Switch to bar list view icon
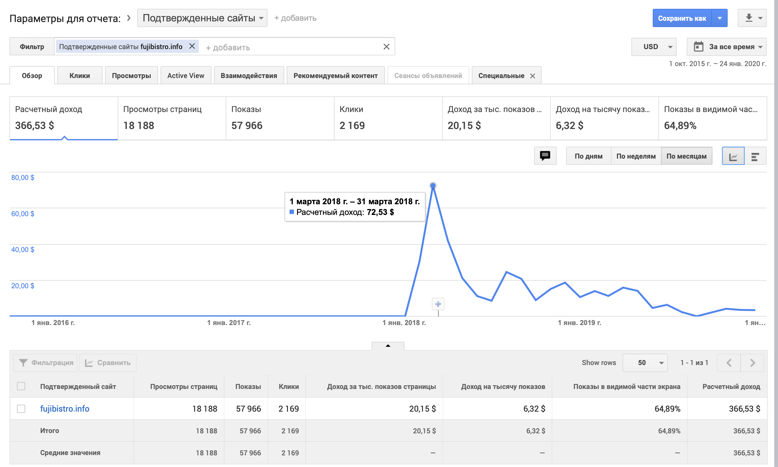Image resolution: width=778 pixels, height=467 pixels. [x=755, y=156]
